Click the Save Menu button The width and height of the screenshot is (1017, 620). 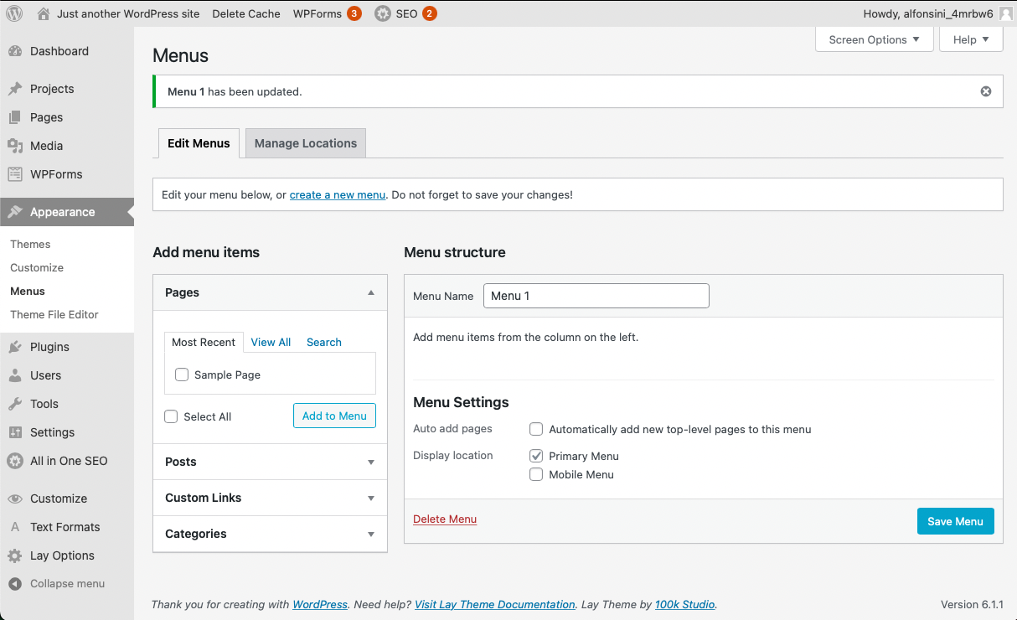point(955,521)
